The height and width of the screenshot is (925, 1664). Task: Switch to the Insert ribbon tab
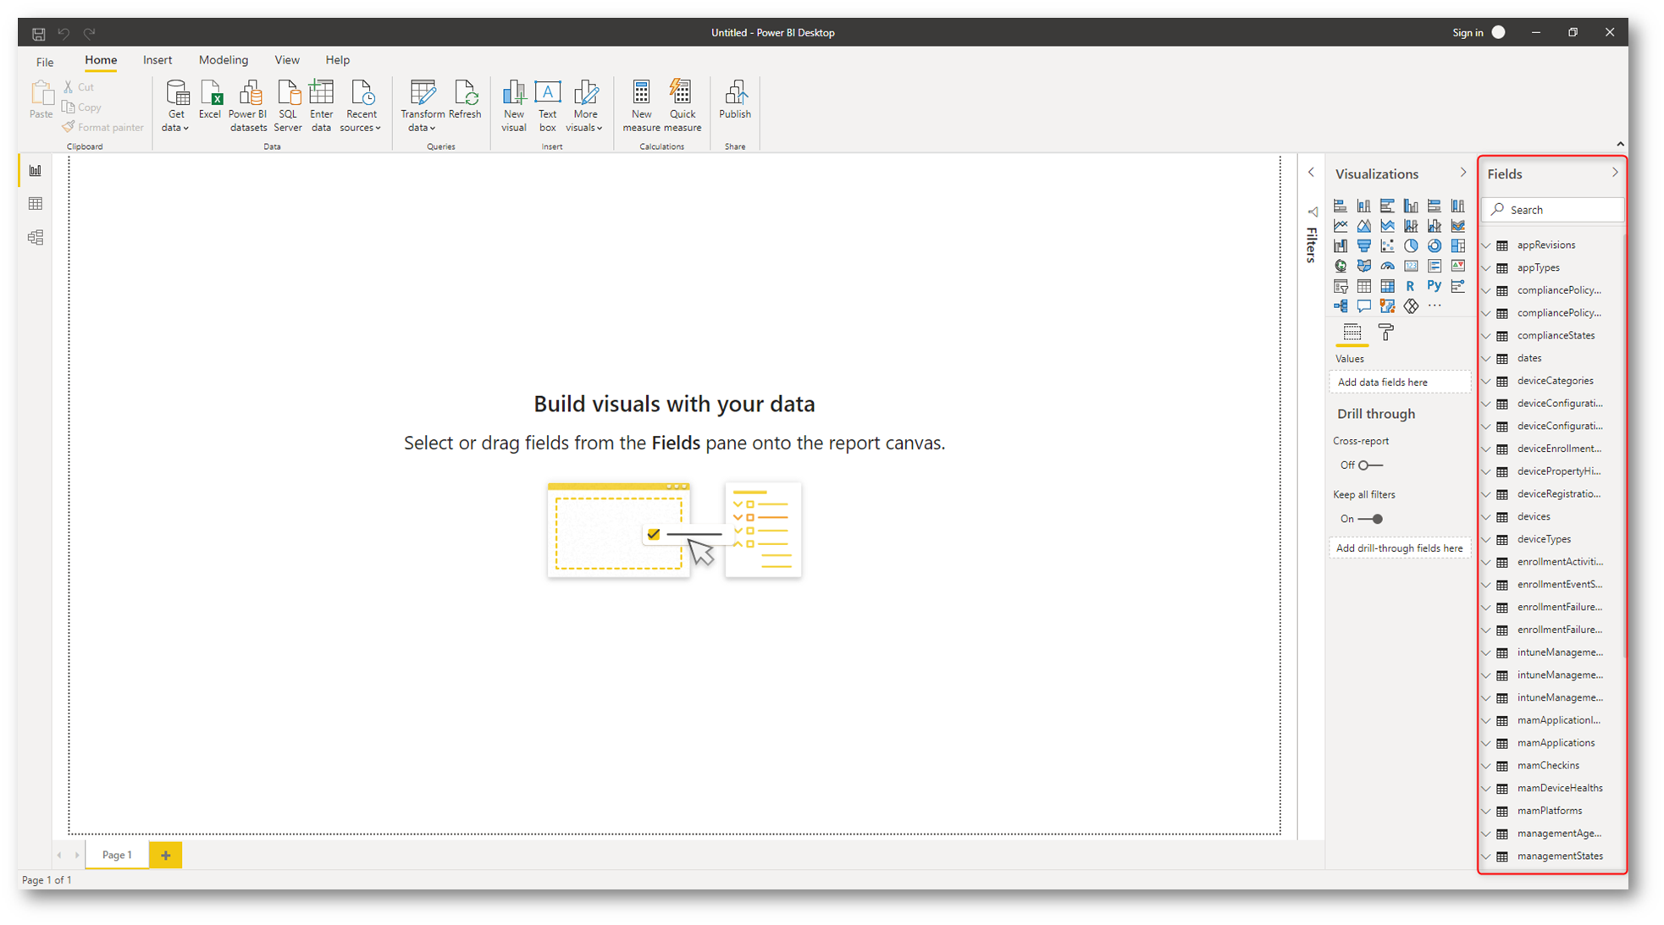point(158,60)
